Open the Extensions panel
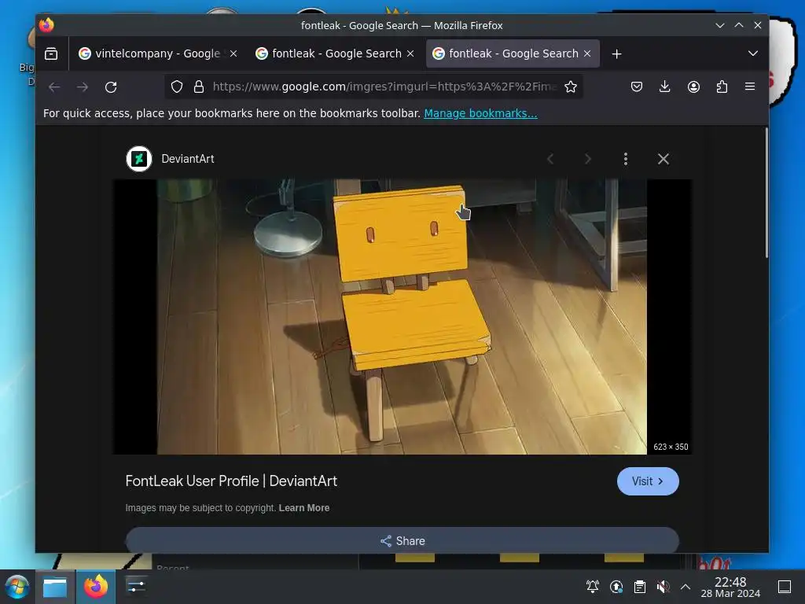The height and width of the screenshot is (604, 805). click(x=722, y=87)
